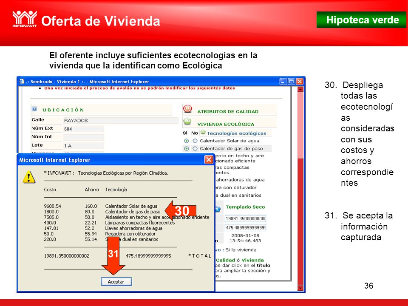
Task: Click the Lote field containing 1-A
Action: click(84, 146)
